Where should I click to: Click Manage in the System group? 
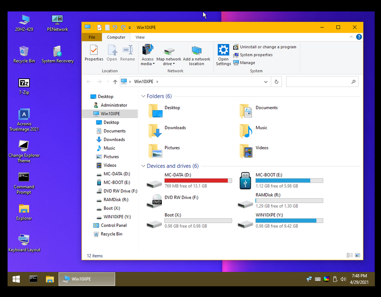pyautogui.click(x=244, y=62)
